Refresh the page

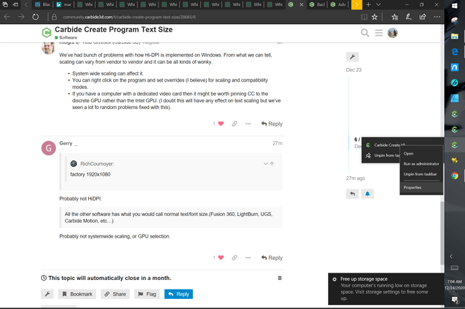pyautogui.click(x=35, y=17)
